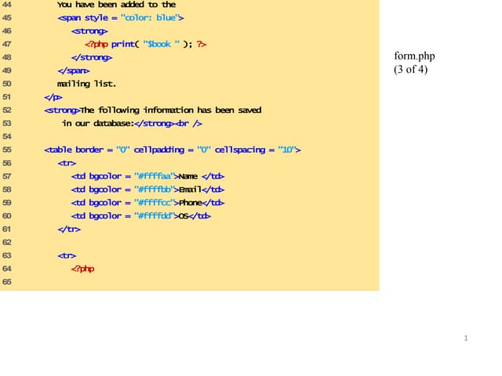Click the td with bgcolor #ffffbb Email
Image resolution: width=502 pixels, height=376 pixels.
click(x=147, y=190)
